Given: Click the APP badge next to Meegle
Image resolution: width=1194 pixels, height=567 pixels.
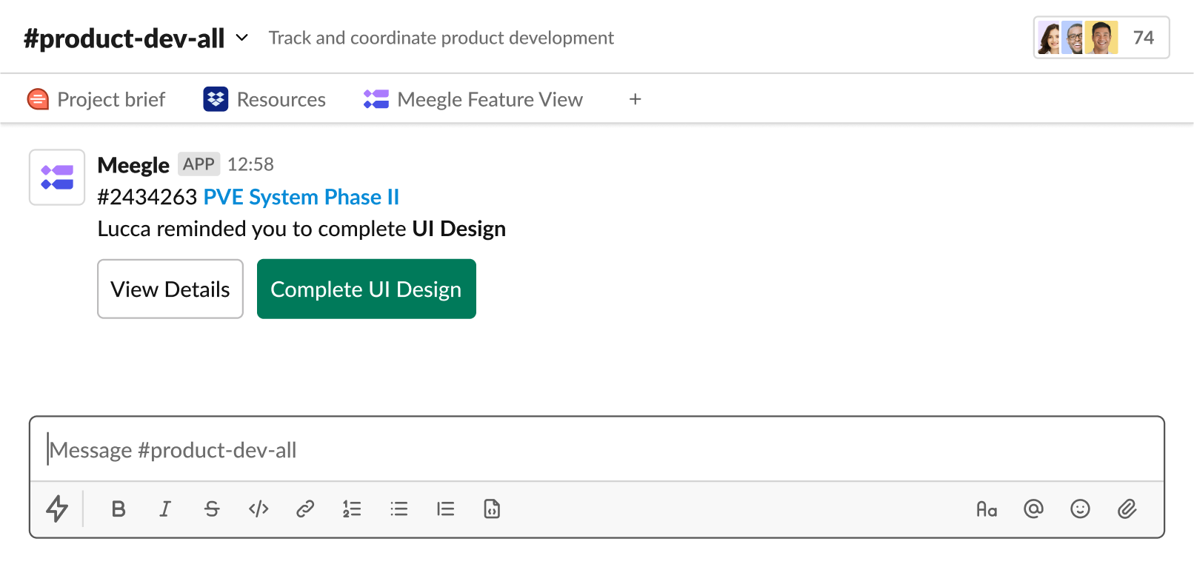Looking at the screenshot, I should [199, 164].
